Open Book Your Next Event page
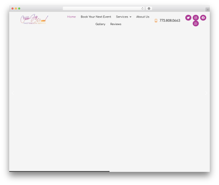Image resolution: width=219 pixels, height=185 pixels. [x=96, y=17]
